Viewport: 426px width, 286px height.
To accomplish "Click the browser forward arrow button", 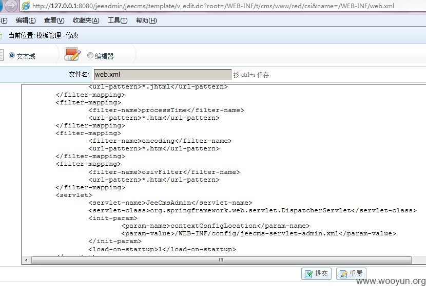I will pos(11,6).
